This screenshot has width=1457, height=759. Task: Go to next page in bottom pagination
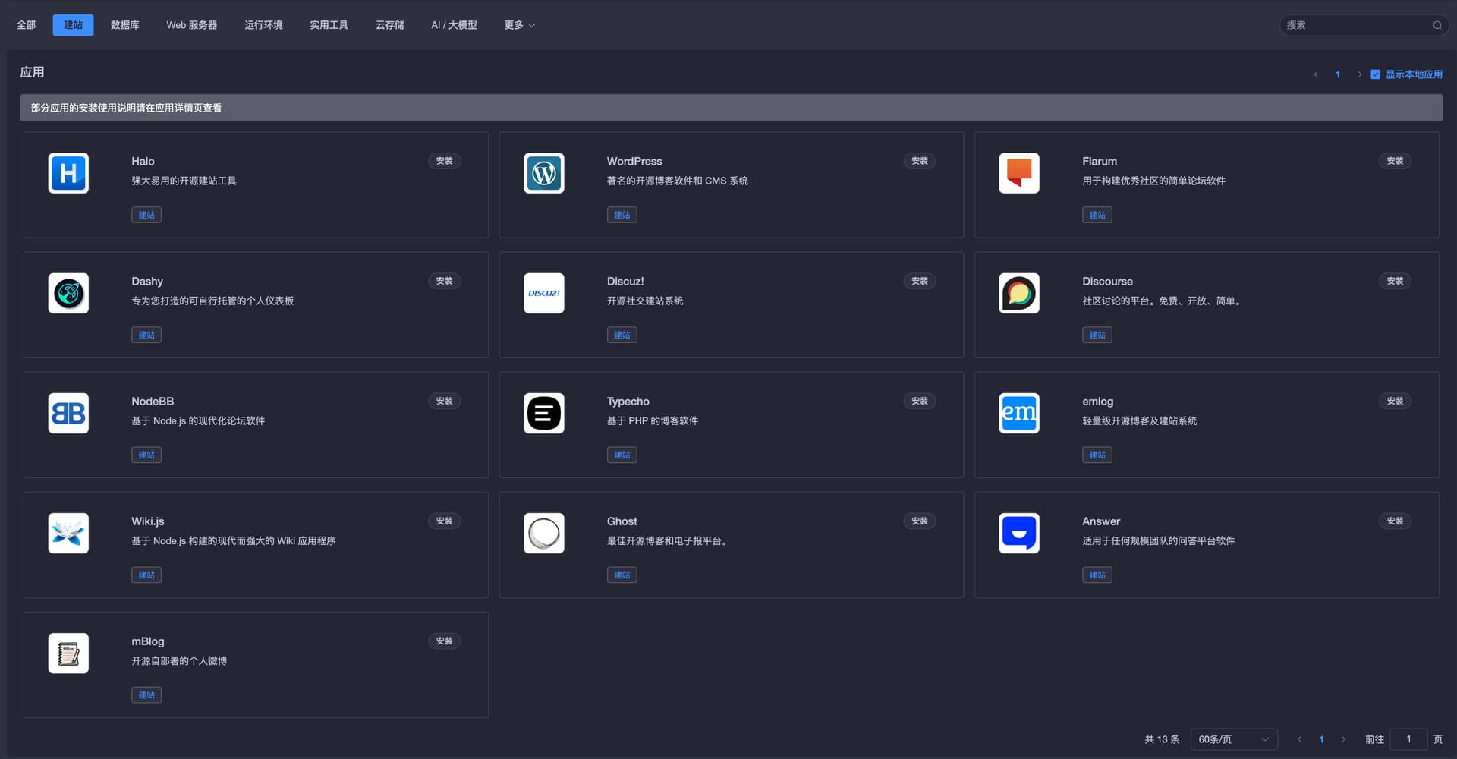pos(1343,739)
